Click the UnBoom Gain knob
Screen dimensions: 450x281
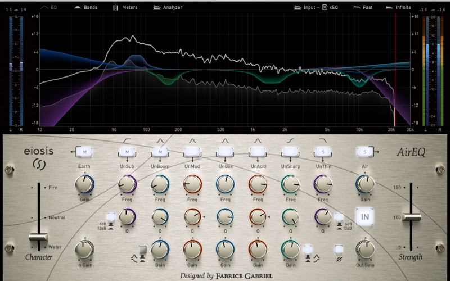160,250
